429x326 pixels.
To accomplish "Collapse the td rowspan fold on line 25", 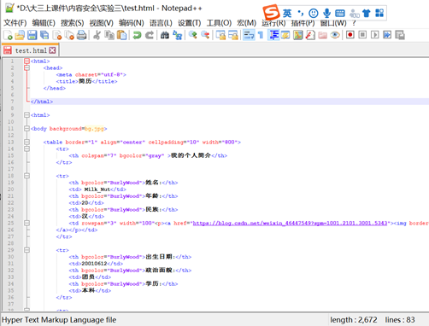I will click(26, 223).
